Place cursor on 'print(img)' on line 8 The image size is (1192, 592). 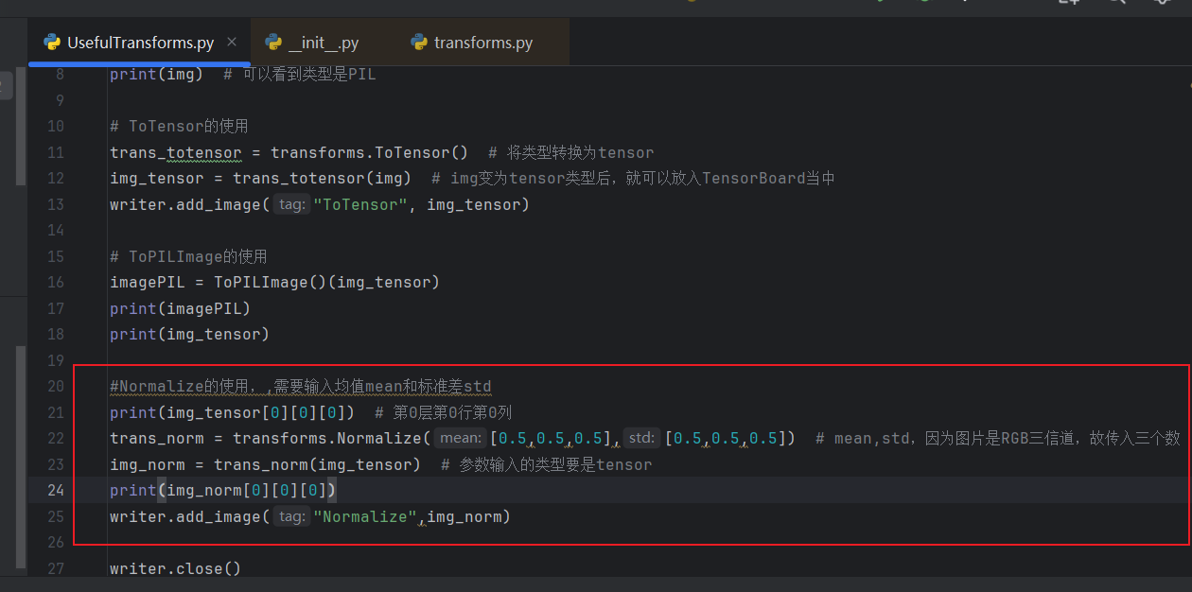click(156, 74)
